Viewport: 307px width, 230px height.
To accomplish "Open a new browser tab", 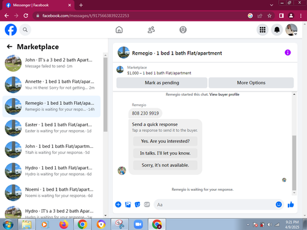I will click(81, 5).
